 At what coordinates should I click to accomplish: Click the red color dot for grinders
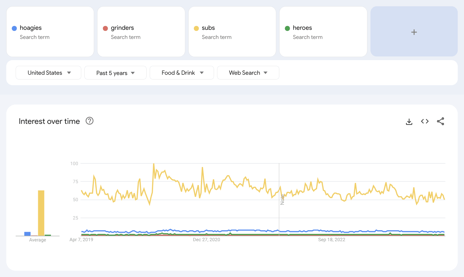coord(105,28)
